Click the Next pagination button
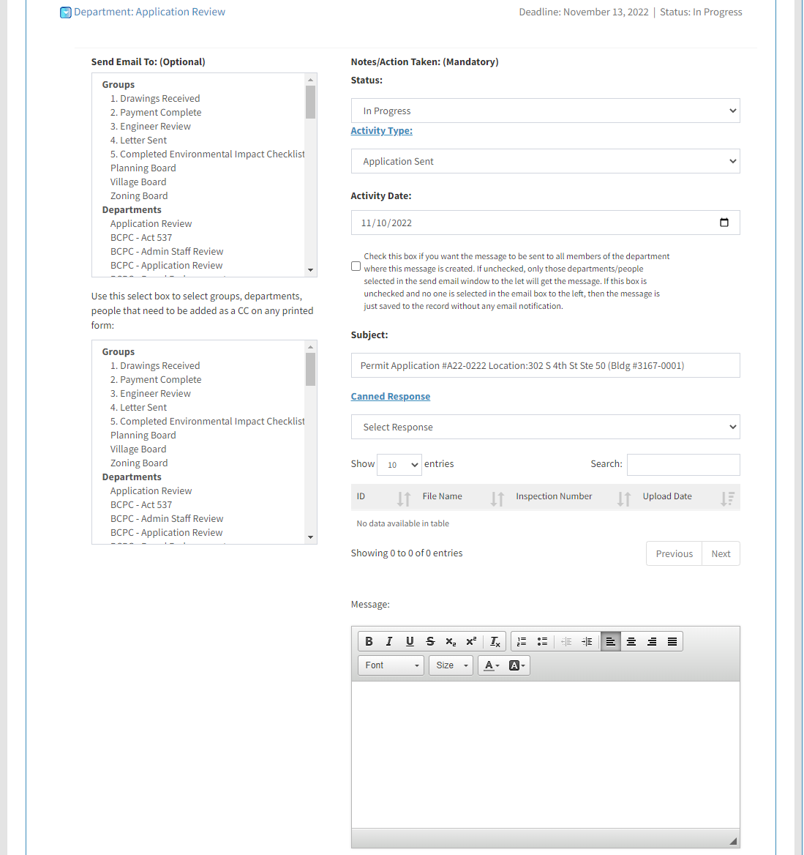Image resolution: width=804 pixels, height=855 pixels. tap(721, 553)
